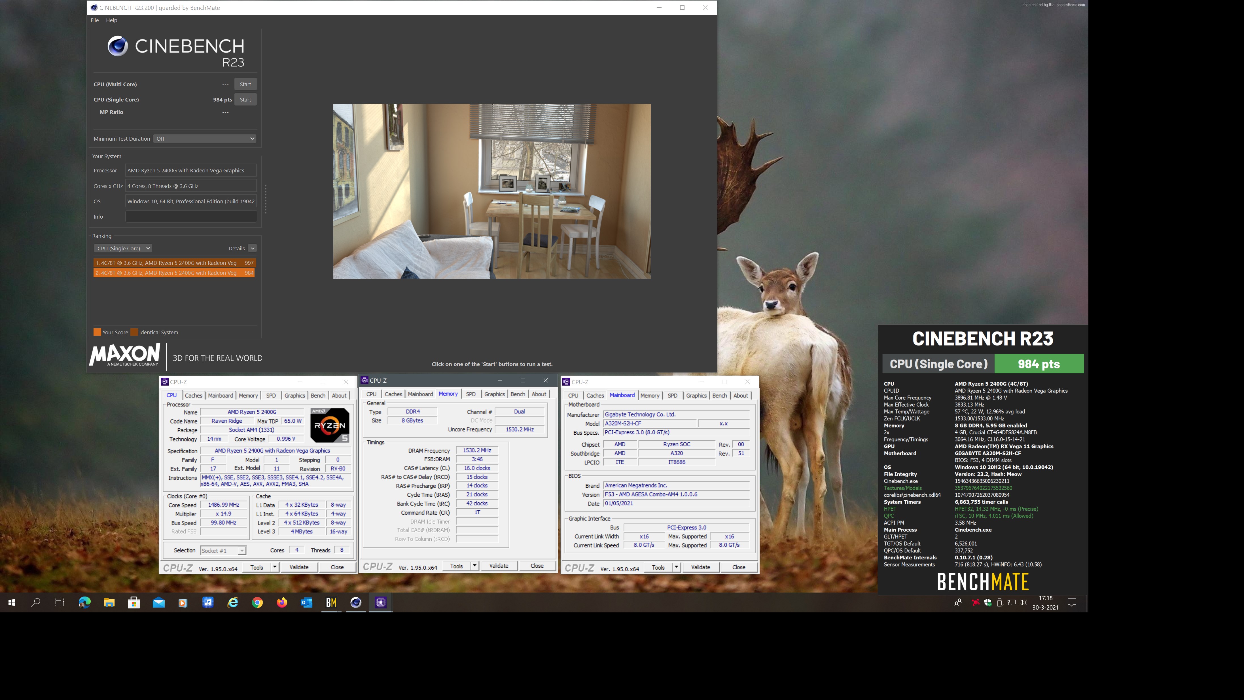Click BenchMate 984 pts green score
Image resolution: width=1244 pixels, height=700 pixels.
point(1039,364)
